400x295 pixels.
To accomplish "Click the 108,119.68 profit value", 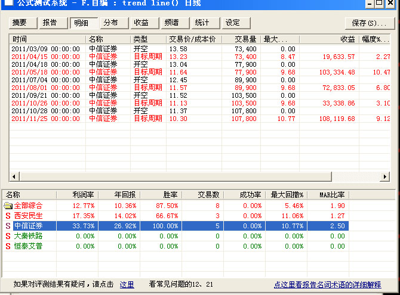I will tap(337, 119).
